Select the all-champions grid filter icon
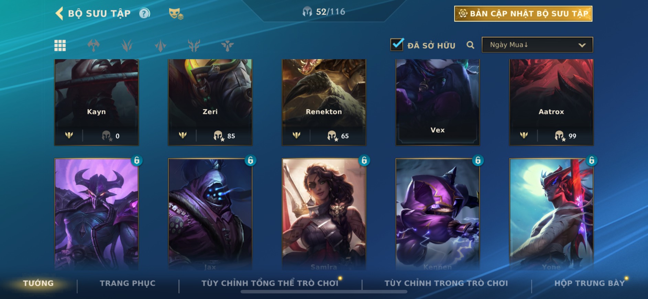The height and width of the screenshot is (299, 648). coord(60,45)
